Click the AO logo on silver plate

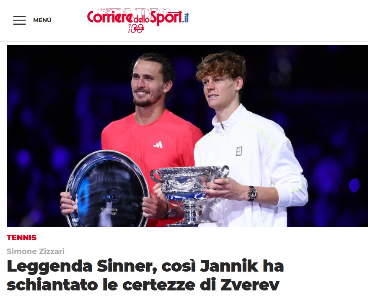tap(109, 196)
